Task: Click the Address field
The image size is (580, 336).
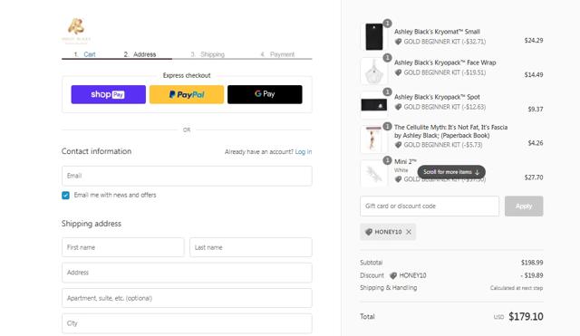Action: [x=187, y=273]
